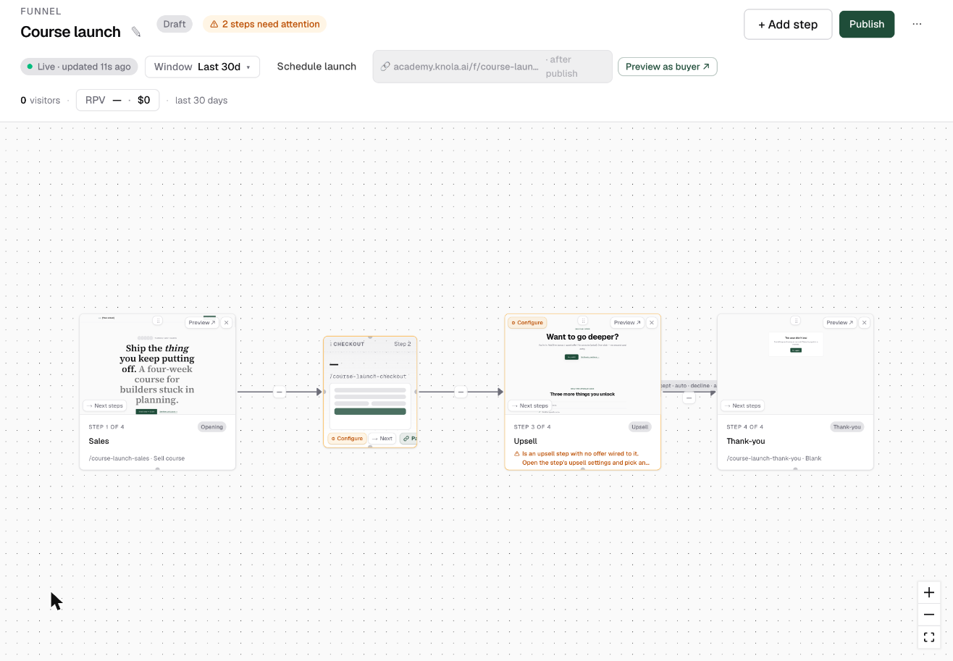Click the Opening tag on the Sales card
This screenshot has width=953, height=661.
(212, 427)
